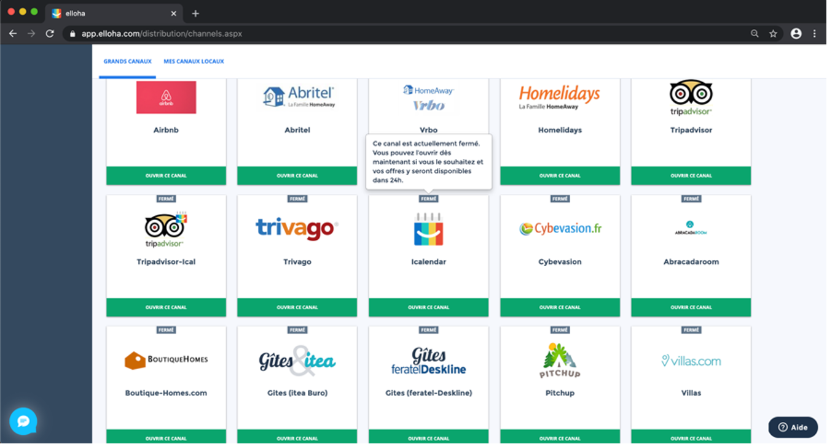Open the Homelidays channel
Screen dimensions: 827x444
[x=560, y=175]
